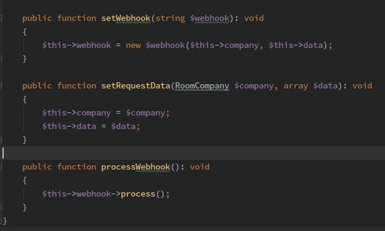Click closing brace of processWebhook body
The height and width of the screenshot is (231, 385).
point(25,208)
